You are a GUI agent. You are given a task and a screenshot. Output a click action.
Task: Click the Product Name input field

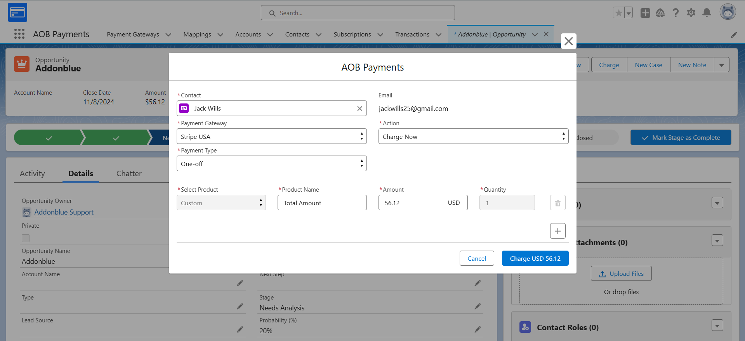pos(322,203)
